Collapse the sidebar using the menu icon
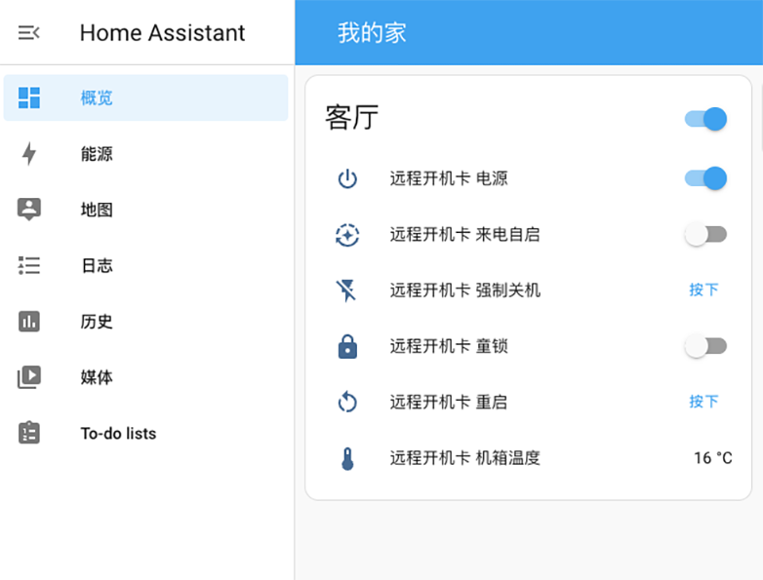Screen dimensions: 763x580 28,32
